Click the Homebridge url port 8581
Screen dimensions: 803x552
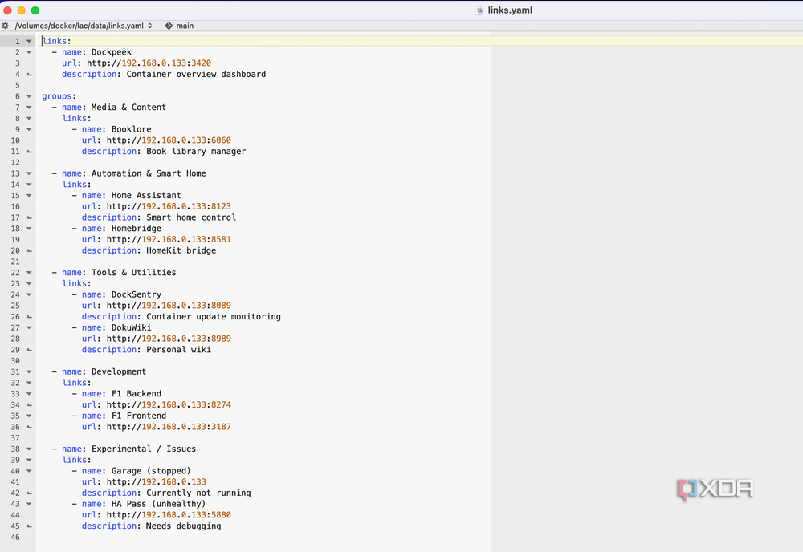click(221, 239)
